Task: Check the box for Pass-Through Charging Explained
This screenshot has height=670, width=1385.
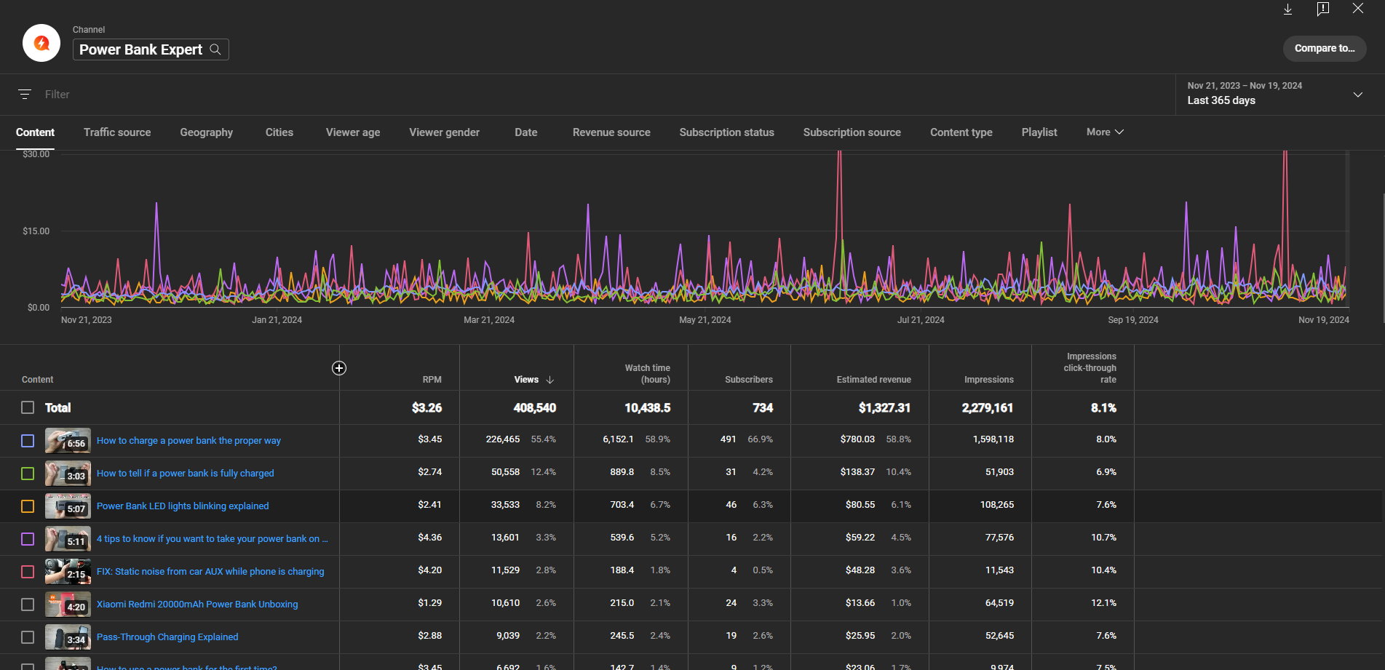Action: point(28,637)
